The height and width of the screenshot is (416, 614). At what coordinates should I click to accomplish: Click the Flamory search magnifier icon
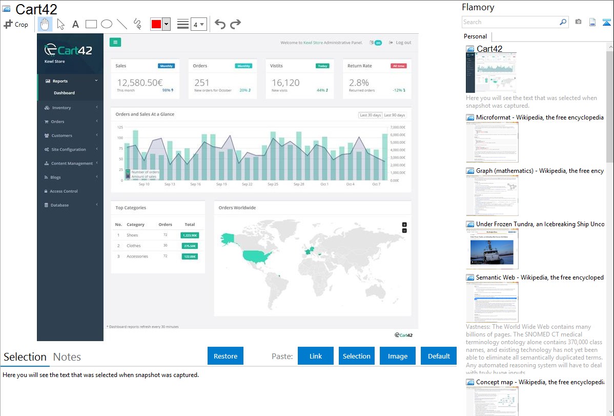point(563,22)
